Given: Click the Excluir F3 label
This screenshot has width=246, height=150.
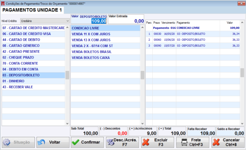Looking at the screenshot, I should click(161, 142).
